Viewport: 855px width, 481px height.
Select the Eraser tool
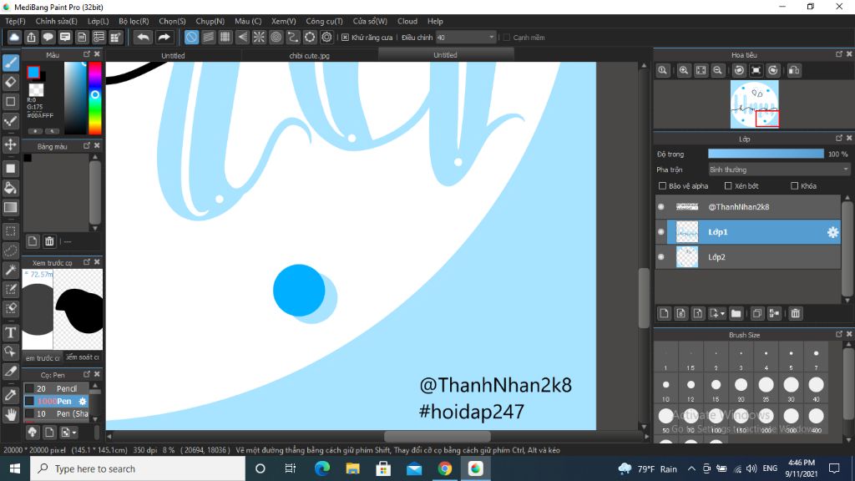[x=10, y=83]
